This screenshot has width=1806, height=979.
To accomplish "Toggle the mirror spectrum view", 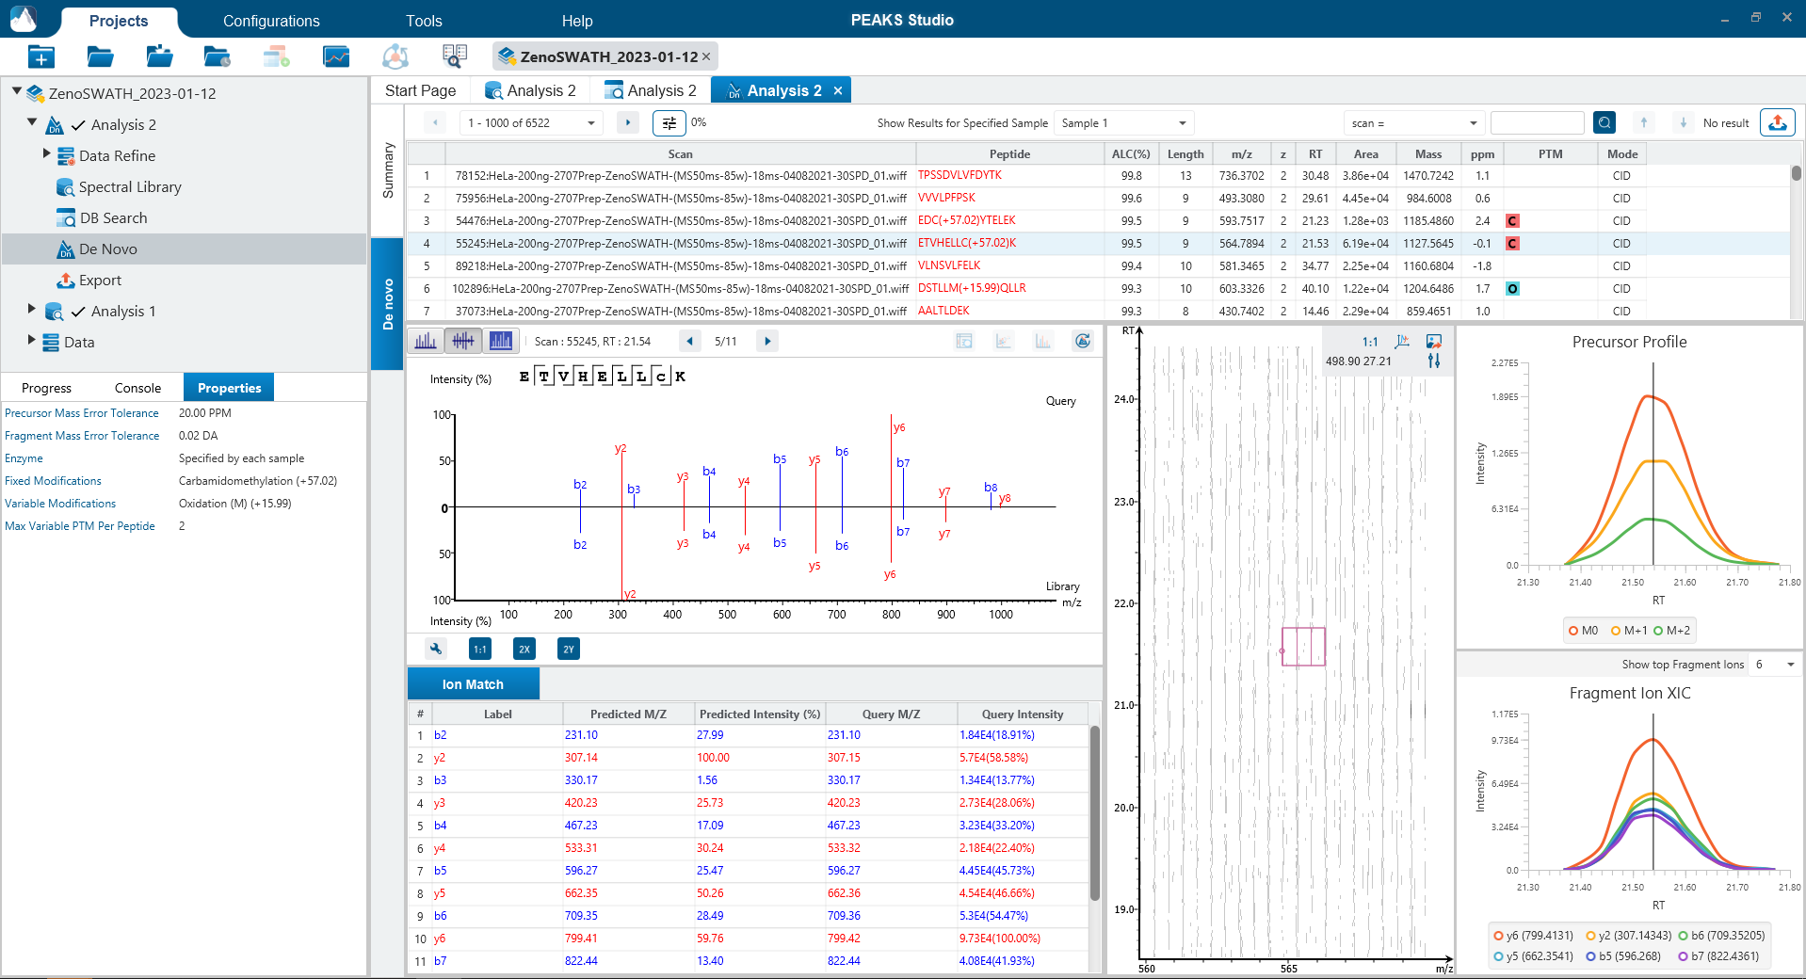I will [x=463, y=341].
